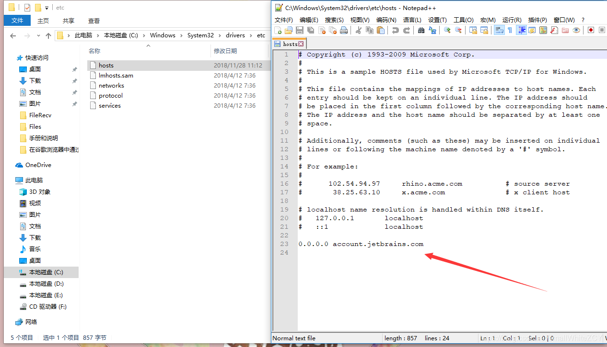Toggle word wrap in Notepad++ toolbar
Viewport: 607px width, 347px height.
tap(499, 30)
